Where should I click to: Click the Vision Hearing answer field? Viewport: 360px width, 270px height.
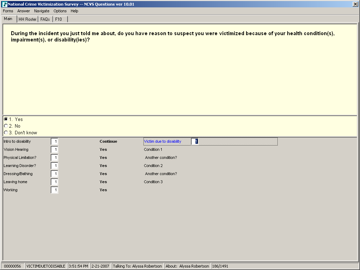[54, 149]
